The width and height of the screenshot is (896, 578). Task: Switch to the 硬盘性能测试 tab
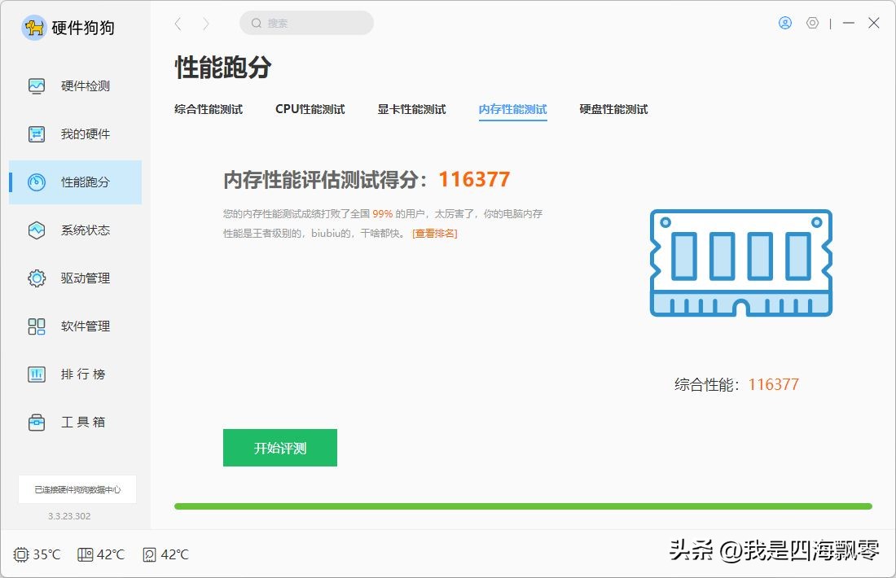pyautogui.click(x=612, y=109)
